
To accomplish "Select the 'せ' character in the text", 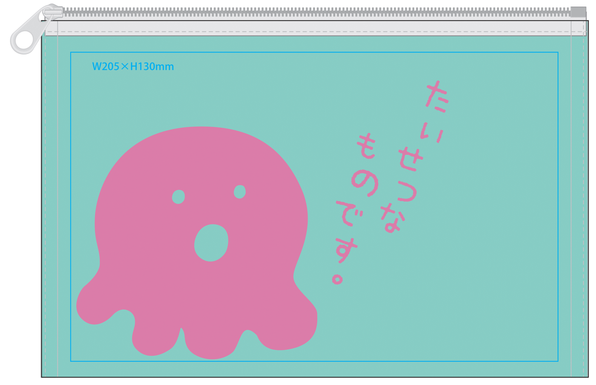I will tap(411, 159).
